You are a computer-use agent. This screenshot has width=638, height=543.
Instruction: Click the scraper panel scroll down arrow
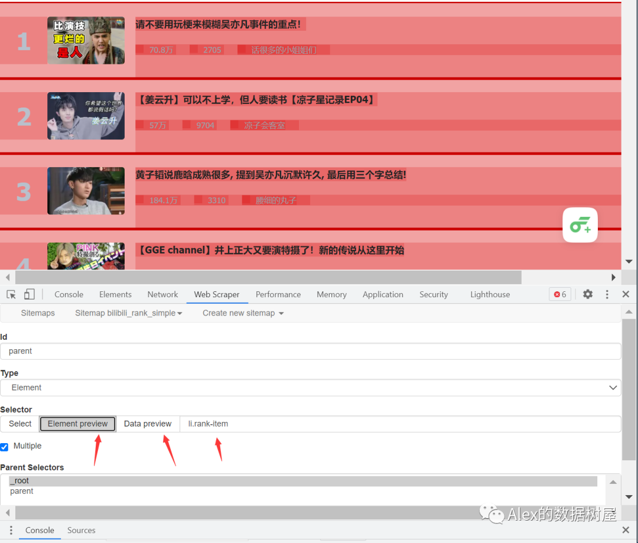(629, 496)
